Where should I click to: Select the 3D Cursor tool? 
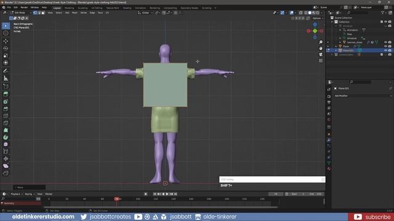click(6, 33)
